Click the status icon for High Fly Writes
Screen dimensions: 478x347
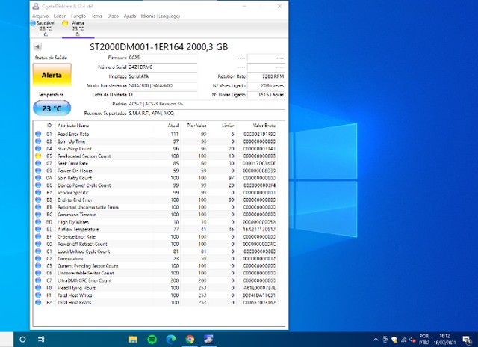(38, 221)
